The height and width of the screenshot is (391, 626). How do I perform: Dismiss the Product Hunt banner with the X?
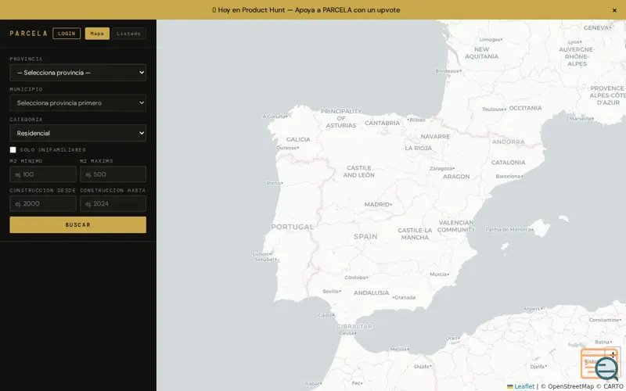point(614,10)
